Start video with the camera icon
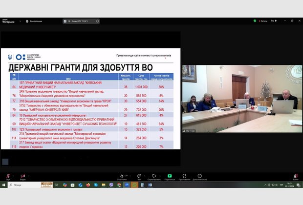Screen dimensions: 303x205 click(x=23, y=177)
